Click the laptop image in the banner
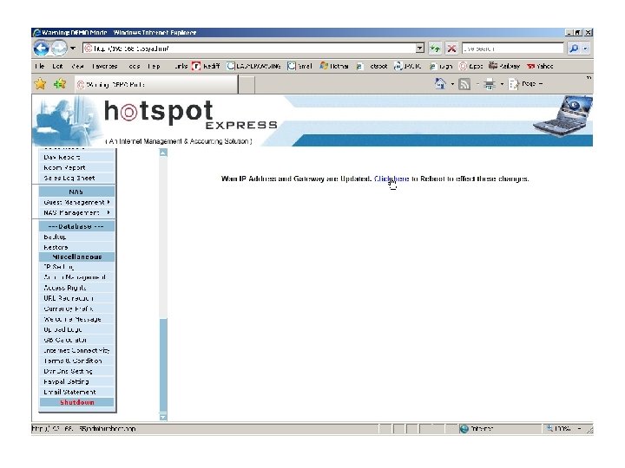The image size is (625, 468). click(562, 117)
